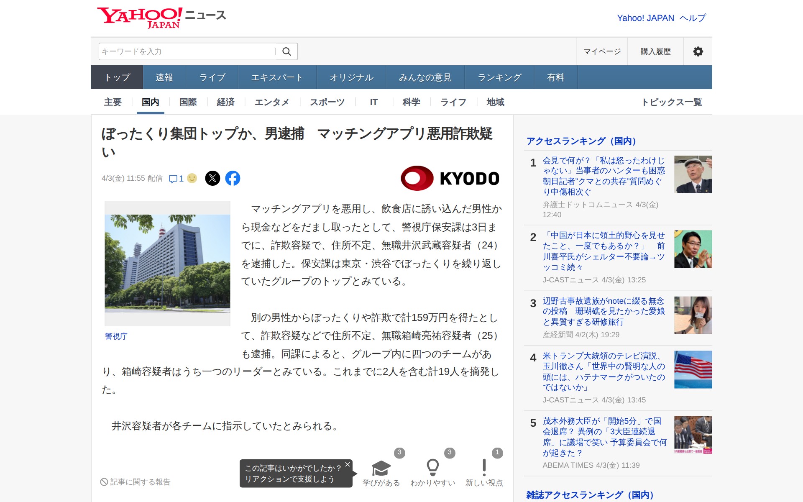
Task: Open the ヘルプ link
Action: tap(693, 18)
